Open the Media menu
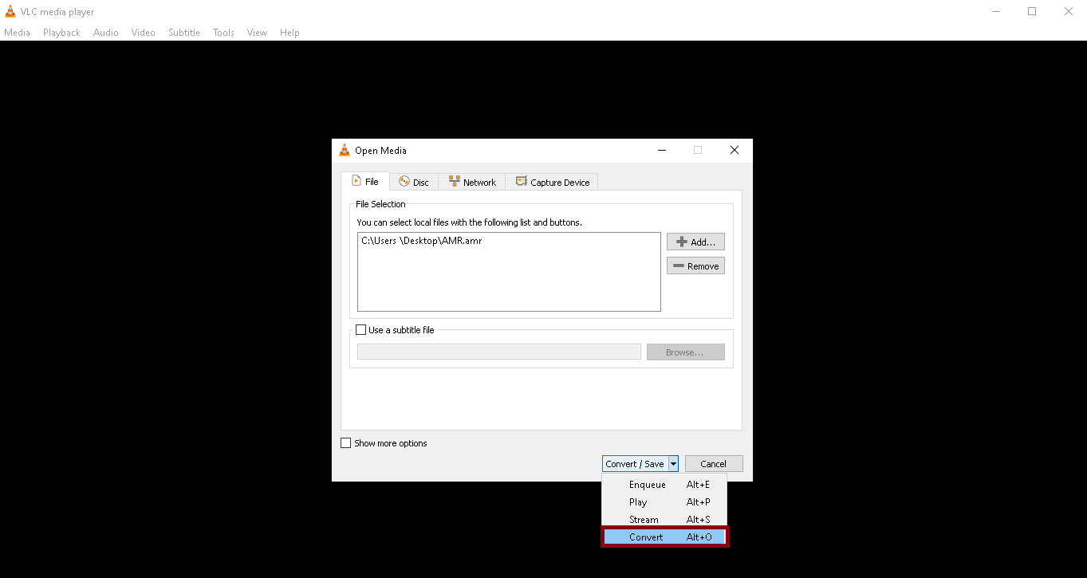Viewport: 1087px width, 578px height. tap(17, 33)
